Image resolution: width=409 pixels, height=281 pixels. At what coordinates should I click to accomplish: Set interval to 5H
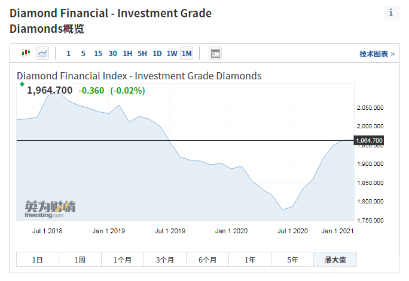click(142, 54)
